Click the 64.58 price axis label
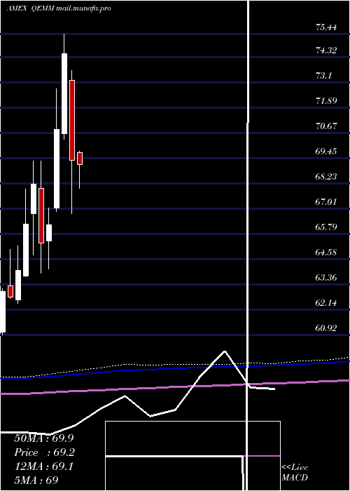This screenshot has width=350, height=491. [326, 252]
